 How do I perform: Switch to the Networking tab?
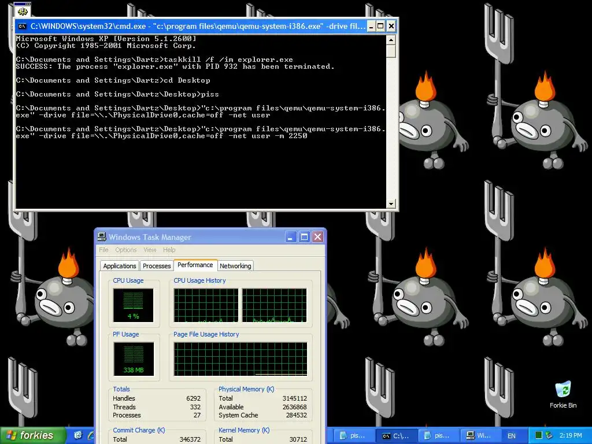[235, 266]
